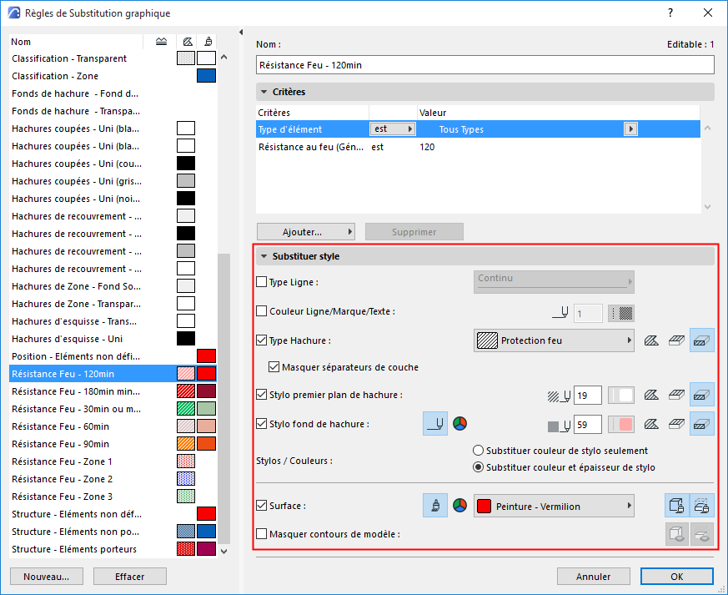This screenshot has width=728, height=595.
Task: Click the second 3D surface override icon beside Peinture - Vermilion
Action: click(701, 506)
